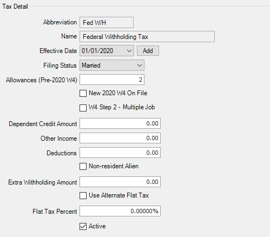Click the 01/01/2020 date value

[x=97, y=51]
